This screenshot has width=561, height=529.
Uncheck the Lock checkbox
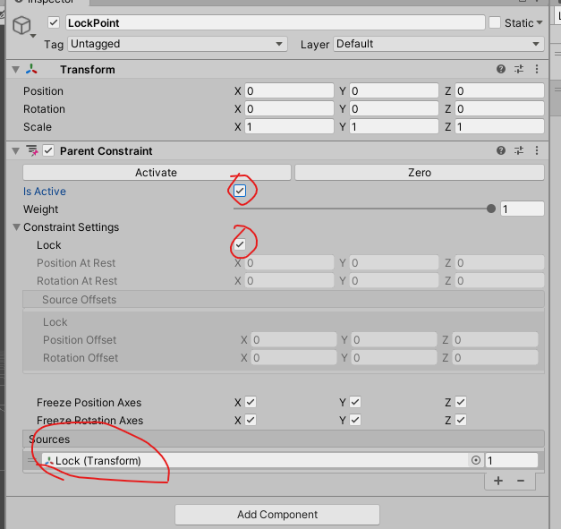coord(240,245)
